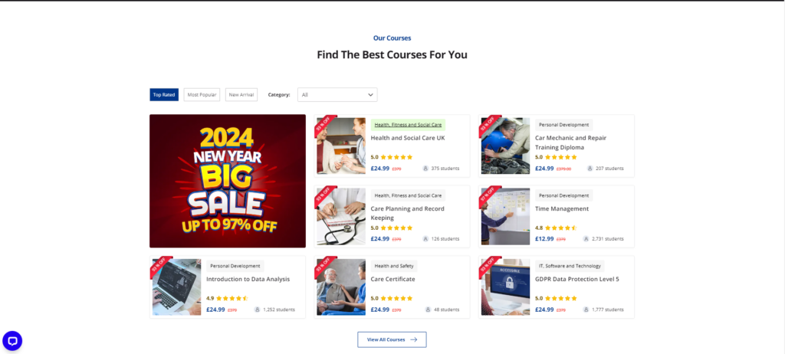Image resolution: width=785 pixels, height=354 pixels.
Task: Open the Category dropdown
Action: [337, 95]
